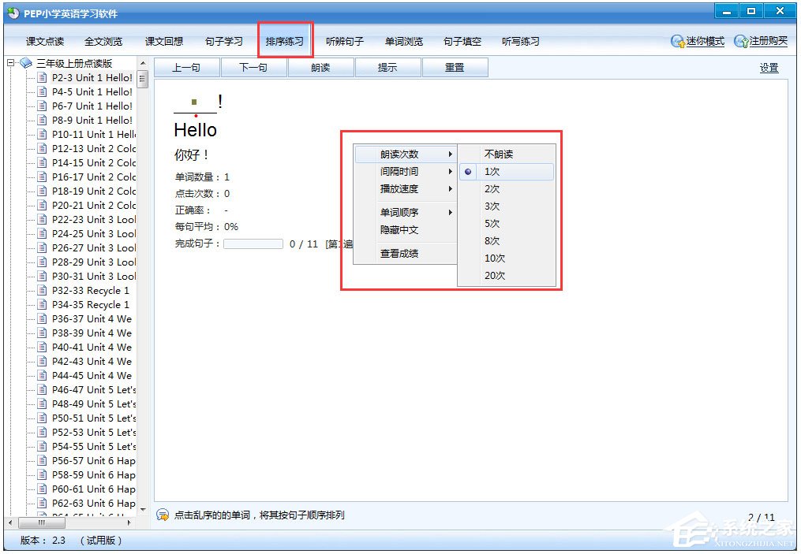This screenshot has height=554, width=801.
Task: Switch to the 听写练习 tab
Action: tap(519, 41)
